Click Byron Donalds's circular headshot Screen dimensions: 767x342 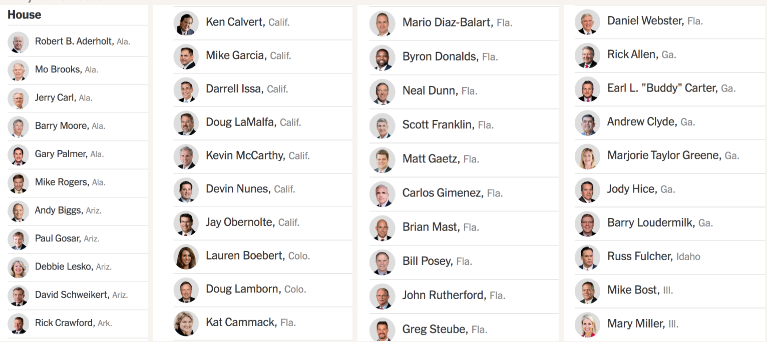382,57
